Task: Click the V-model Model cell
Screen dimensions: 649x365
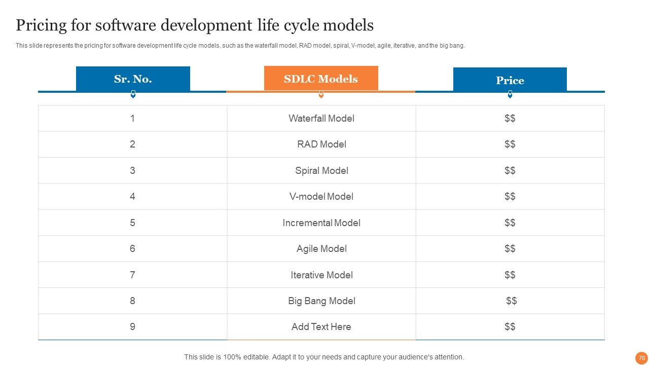Action: click(321, 197)
